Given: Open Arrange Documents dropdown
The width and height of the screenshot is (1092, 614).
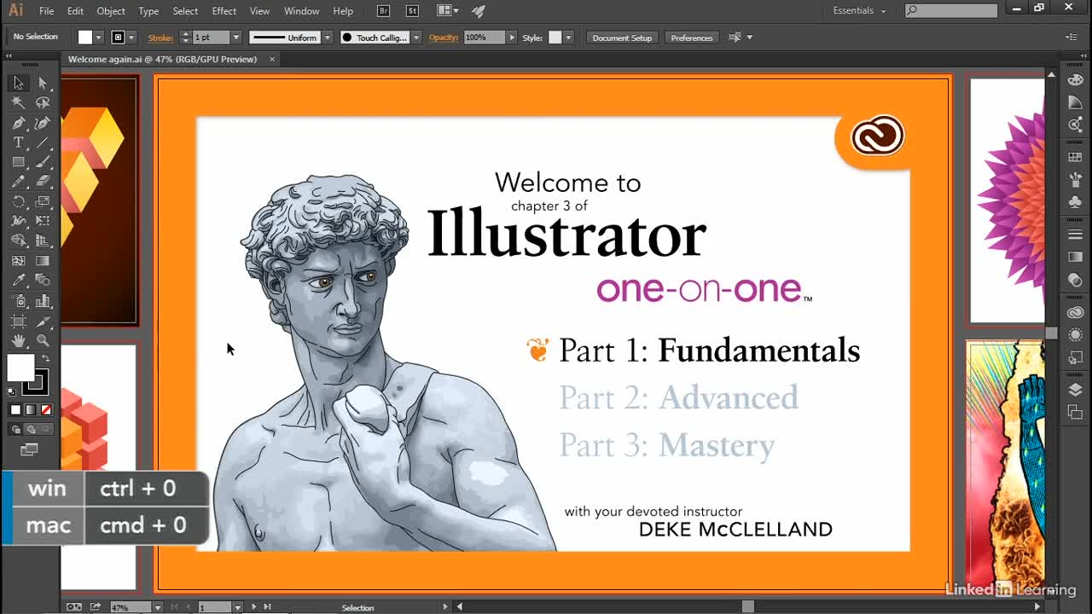Looking at the screenshot, I should (448, 11).
